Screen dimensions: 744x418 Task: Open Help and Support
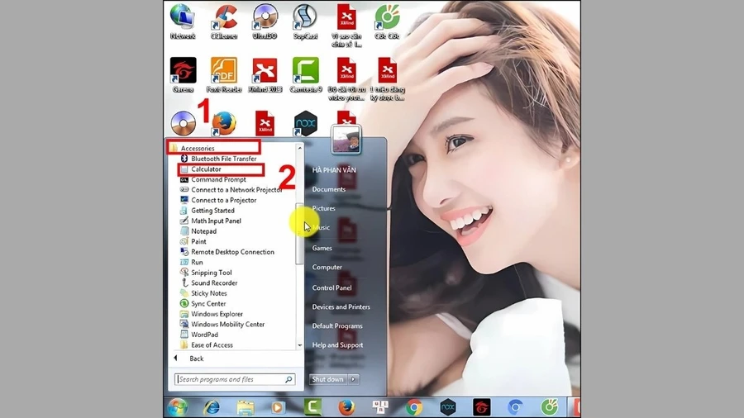(337, 345)
